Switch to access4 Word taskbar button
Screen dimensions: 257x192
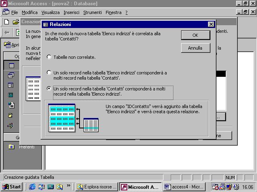[184, 187]
